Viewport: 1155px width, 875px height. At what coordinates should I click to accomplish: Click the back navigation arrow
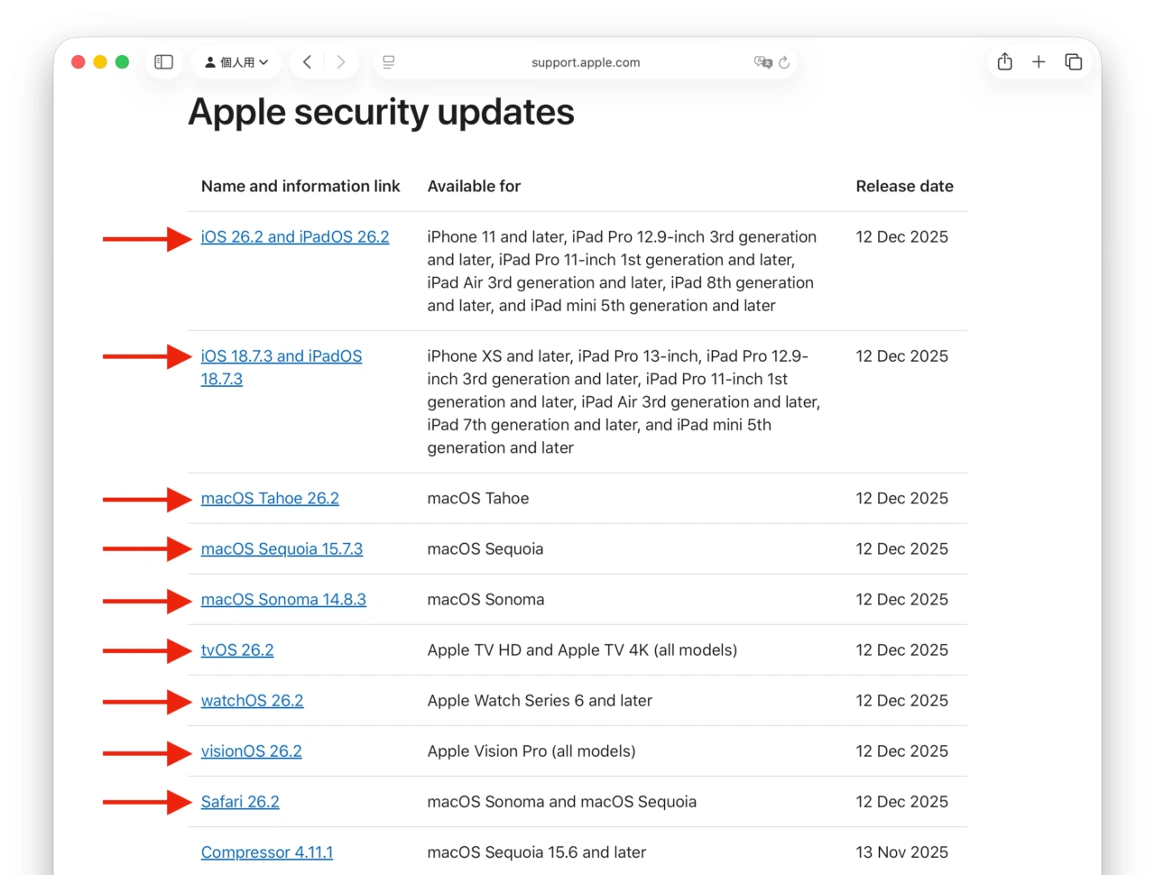(307, 61)
